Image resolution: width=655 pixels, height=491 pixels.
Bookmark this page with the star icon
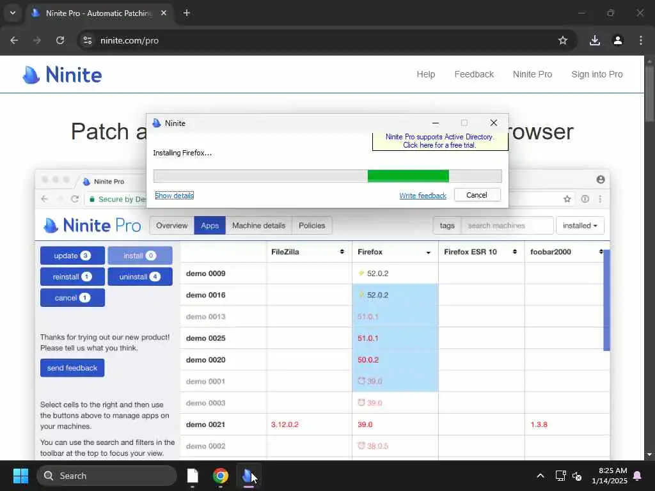pos(563,40)
